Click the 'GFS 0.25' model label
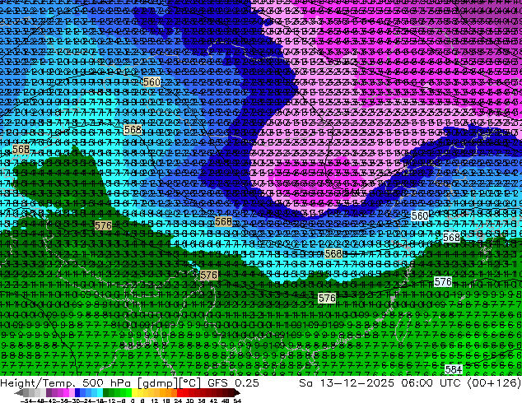This screenshot has width=522, height=403. [x=233, y=382]
